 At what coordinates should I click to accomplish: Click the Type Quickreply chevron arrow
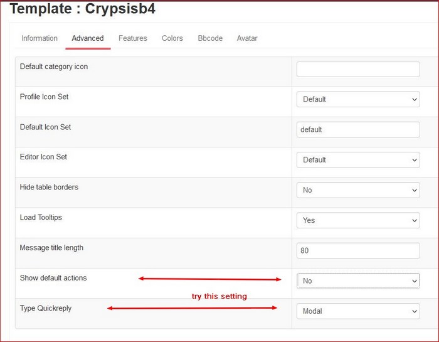click(x=415, y=311)
